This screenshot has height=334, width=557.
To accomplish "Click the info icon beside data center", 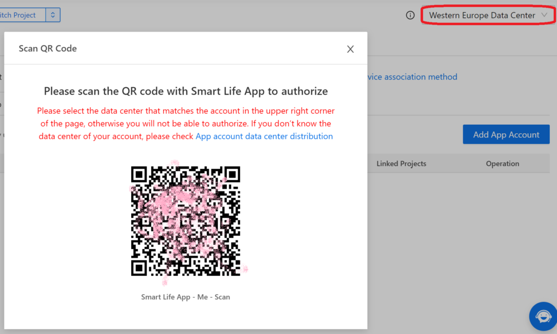I will 410,15.
